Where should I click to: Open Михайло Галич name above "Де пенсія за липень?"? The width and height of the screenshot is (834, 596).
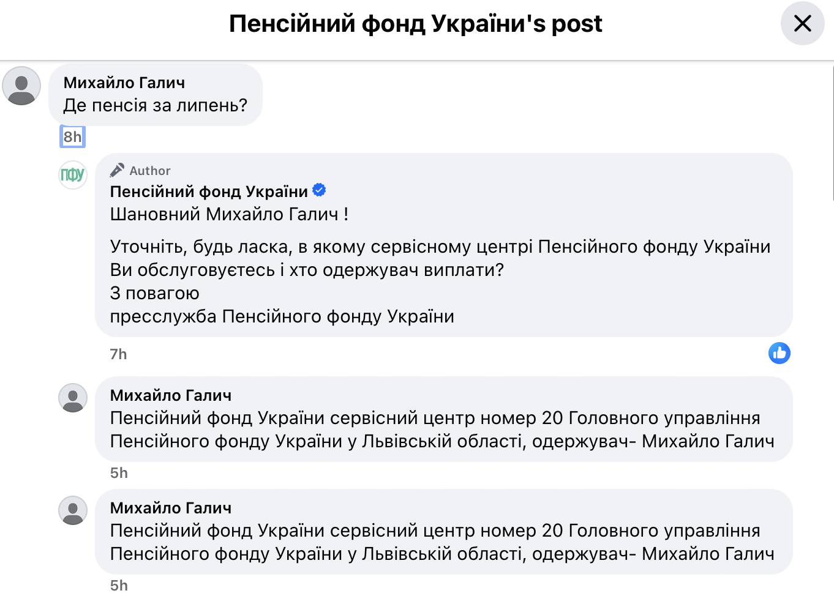coord(124,83)
